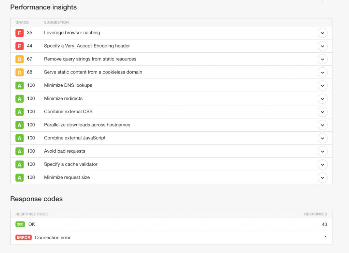This screenshot has width=349, height=253.
Task: Click the red ERROR badge
Action: coord(24,237)
